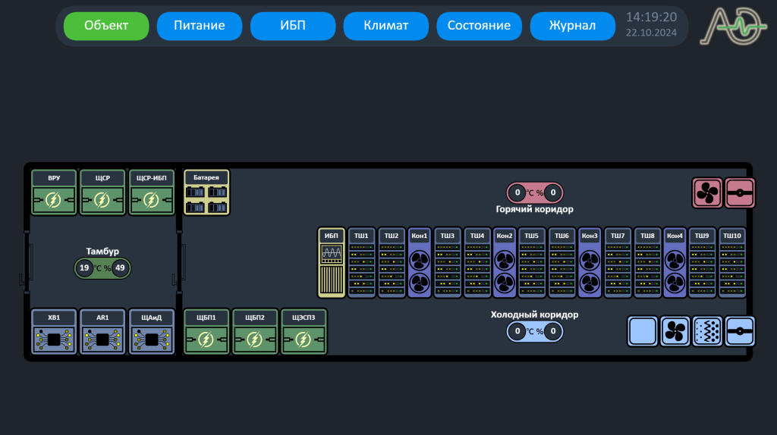Open the Кон1 air conditioner unit
Viewport: 777px width, 435px height.
point(420,263)
